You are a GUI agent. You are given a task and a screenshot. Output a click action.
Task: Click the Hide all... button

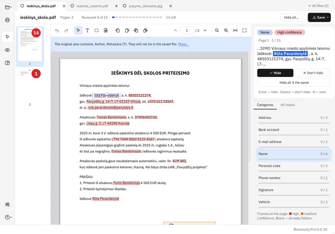click(x=291, y=17)
